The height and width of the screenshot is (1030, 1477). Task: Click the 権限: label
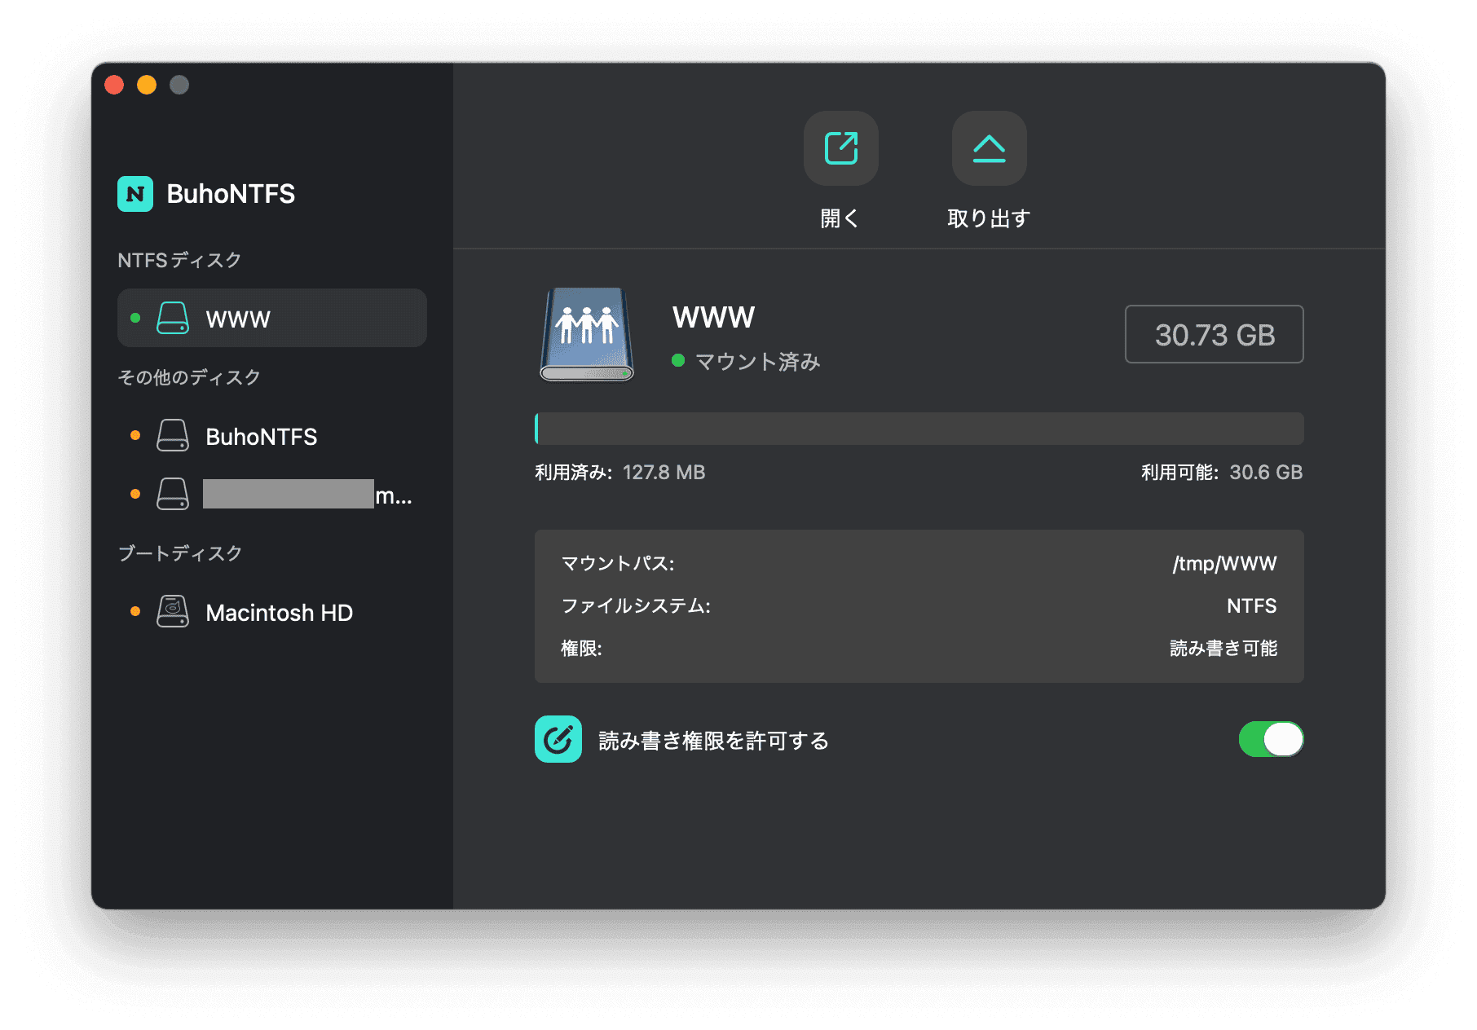point(581,648)
